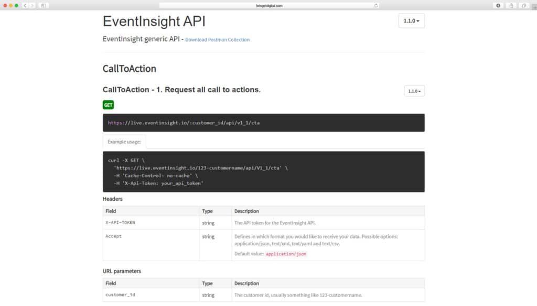
Task: Click the Safari forward arrow
Action: point(32,5)
